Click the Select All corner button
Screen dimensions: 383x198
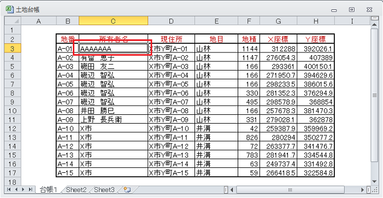click(13, 21)
